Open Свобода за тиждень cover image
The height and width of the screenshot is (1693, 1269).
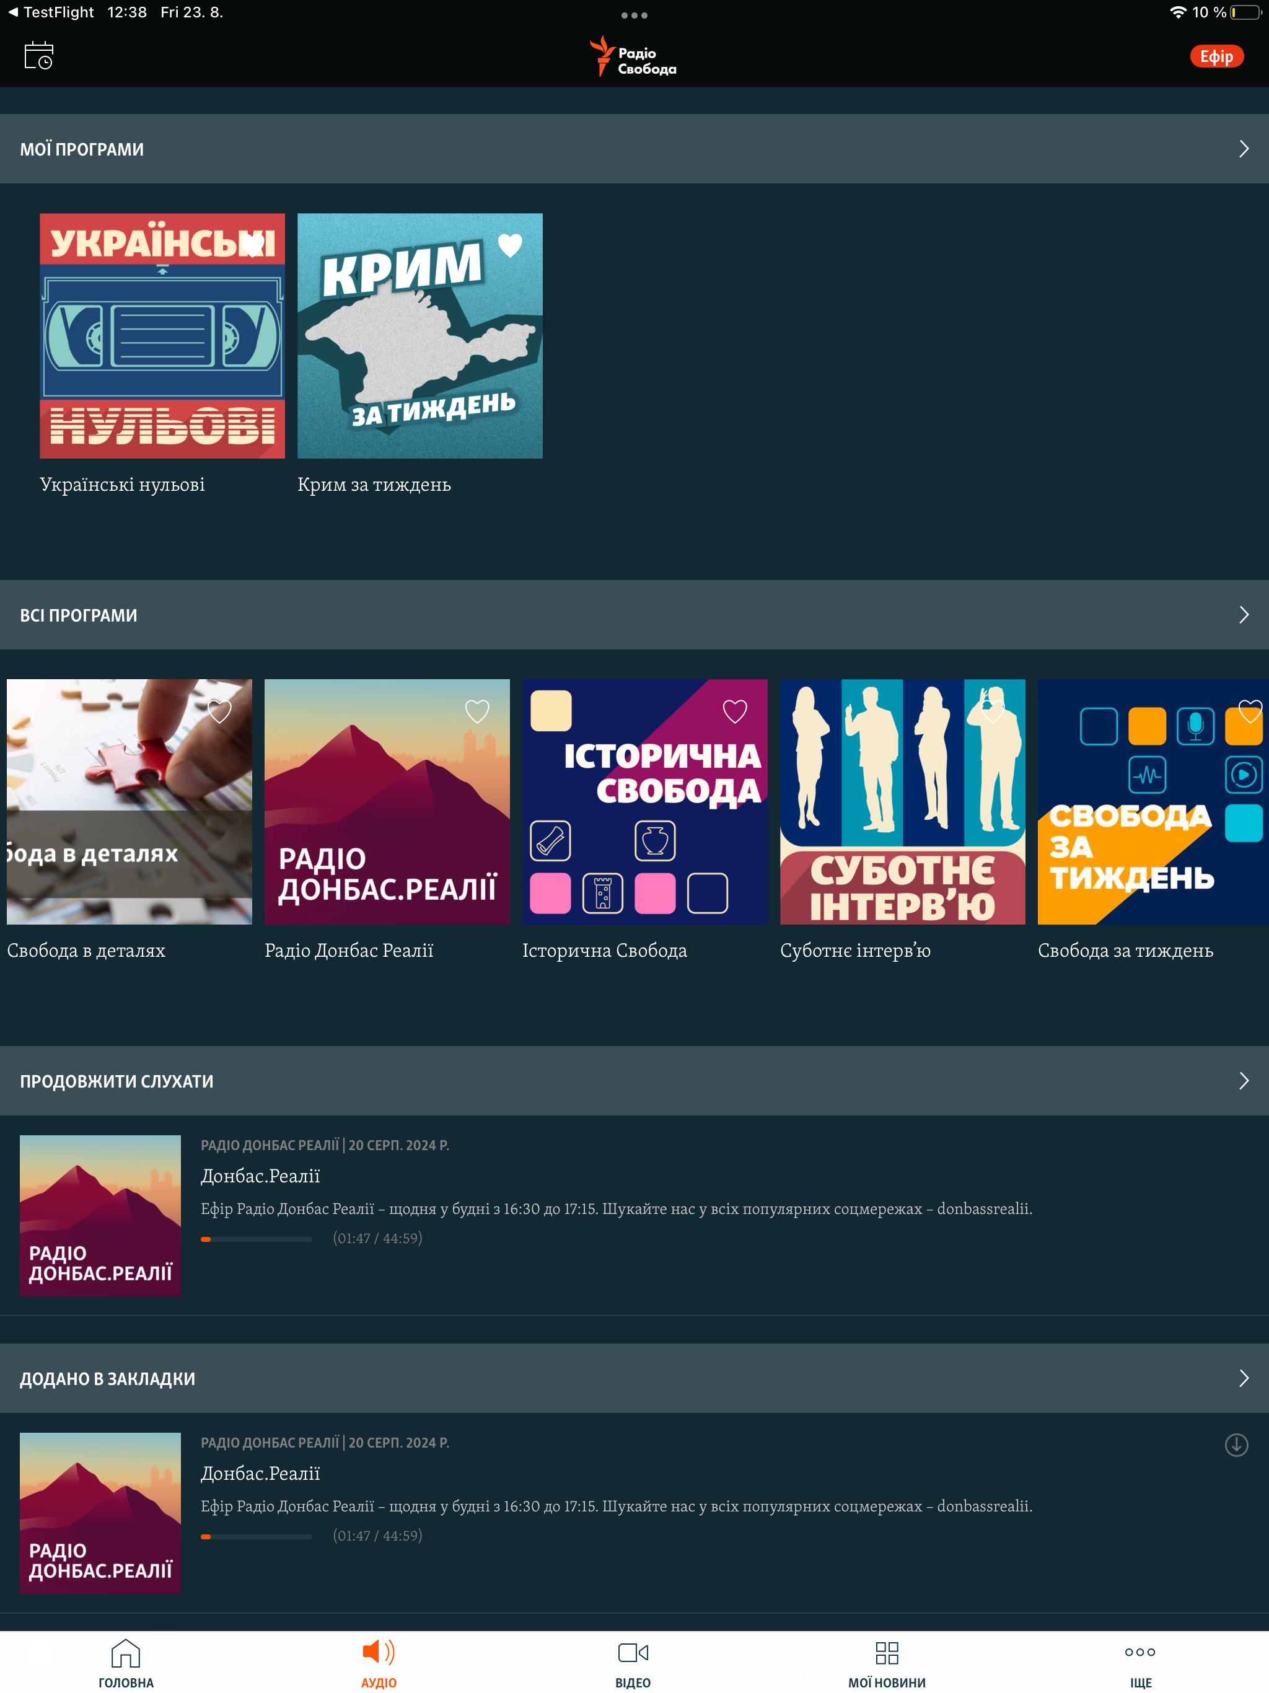[x=1153, y=801]
